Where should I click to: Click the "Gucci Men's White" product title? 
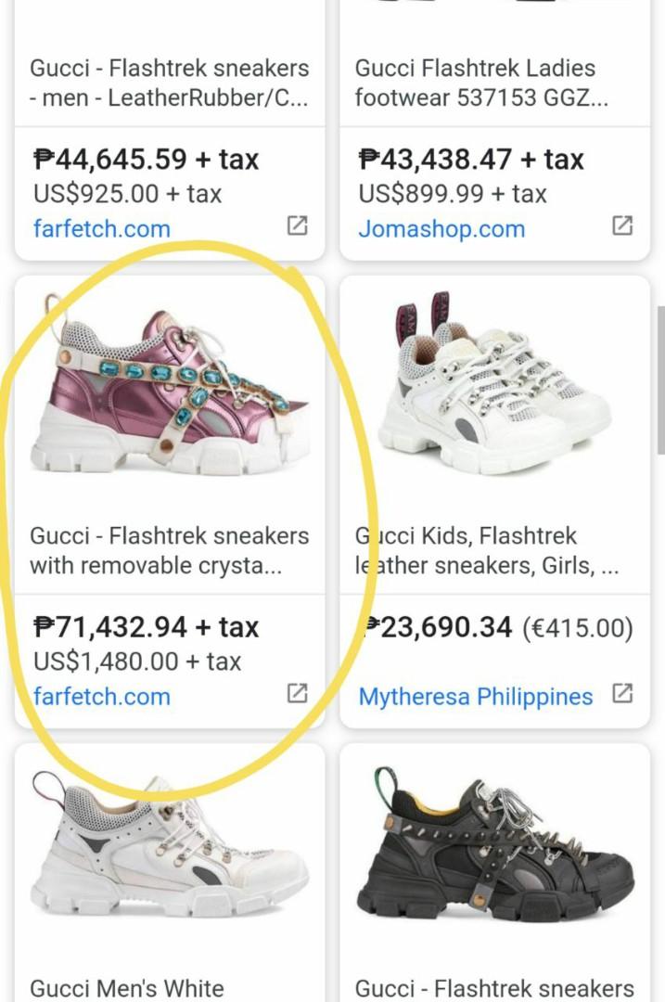click(127, 988)
